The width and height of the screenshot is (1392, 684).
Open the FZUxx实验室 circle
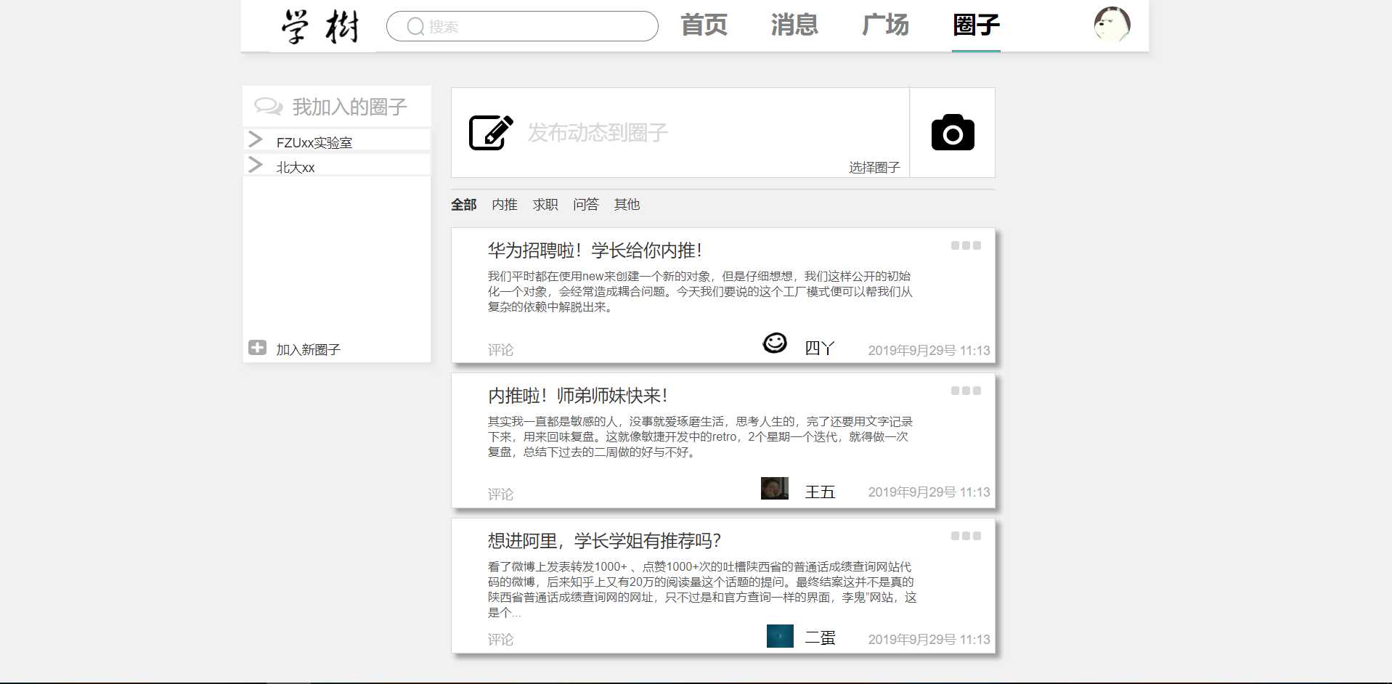click(x=314, y=143)
